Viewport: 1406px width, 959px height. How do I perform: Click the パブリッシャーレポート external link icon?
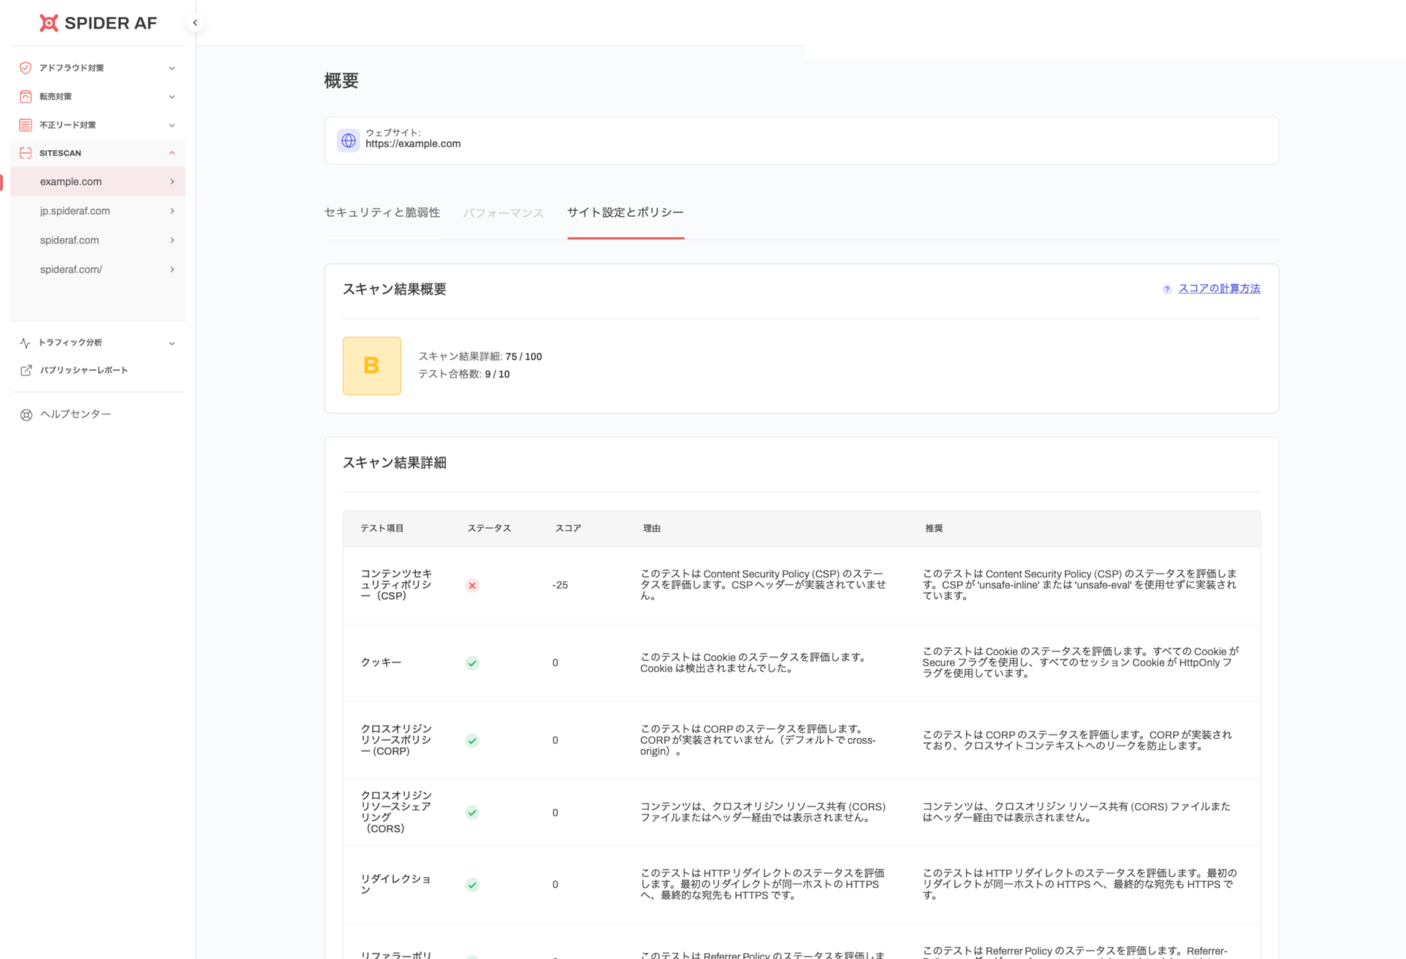[26, 370]
